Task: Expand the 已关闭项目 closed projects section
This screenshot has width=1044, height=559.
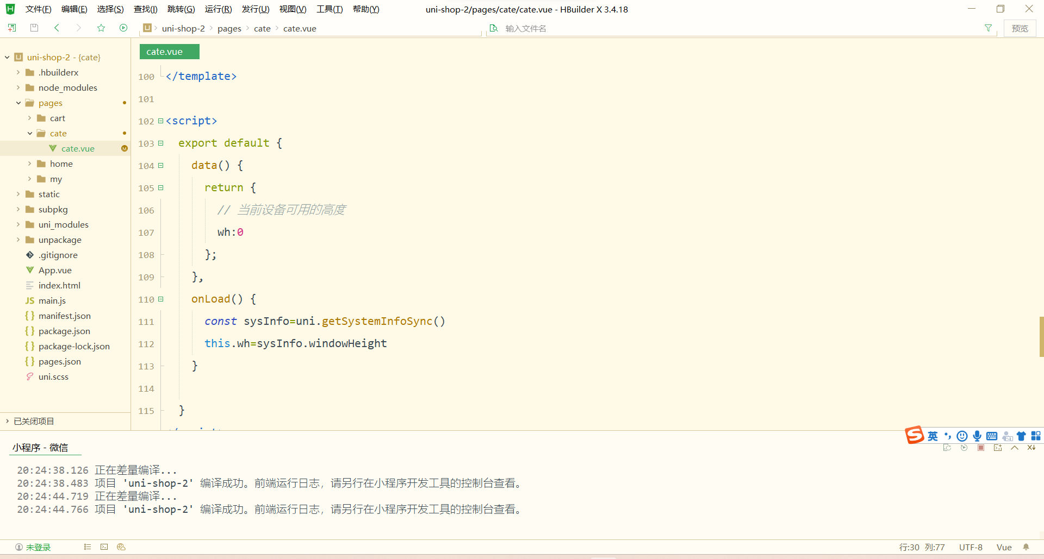Action: point(8,421)
